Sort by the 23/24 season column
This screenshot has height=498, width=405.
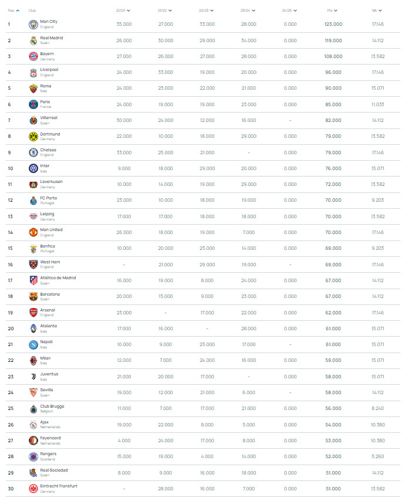(x=248, y=10)
